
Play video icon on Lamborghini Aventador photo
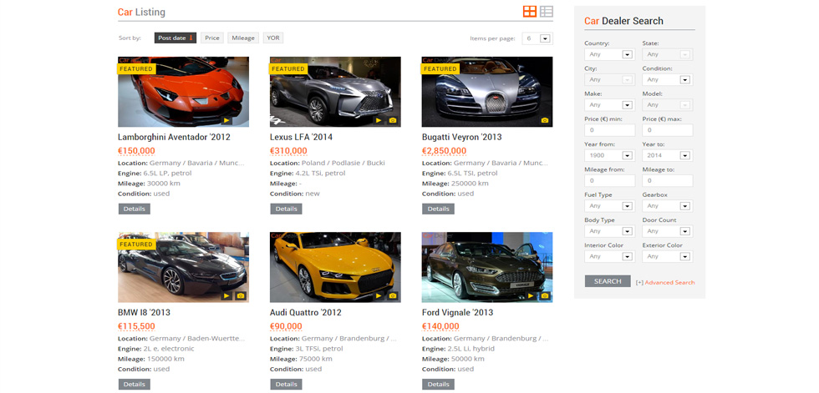point(226,120)
